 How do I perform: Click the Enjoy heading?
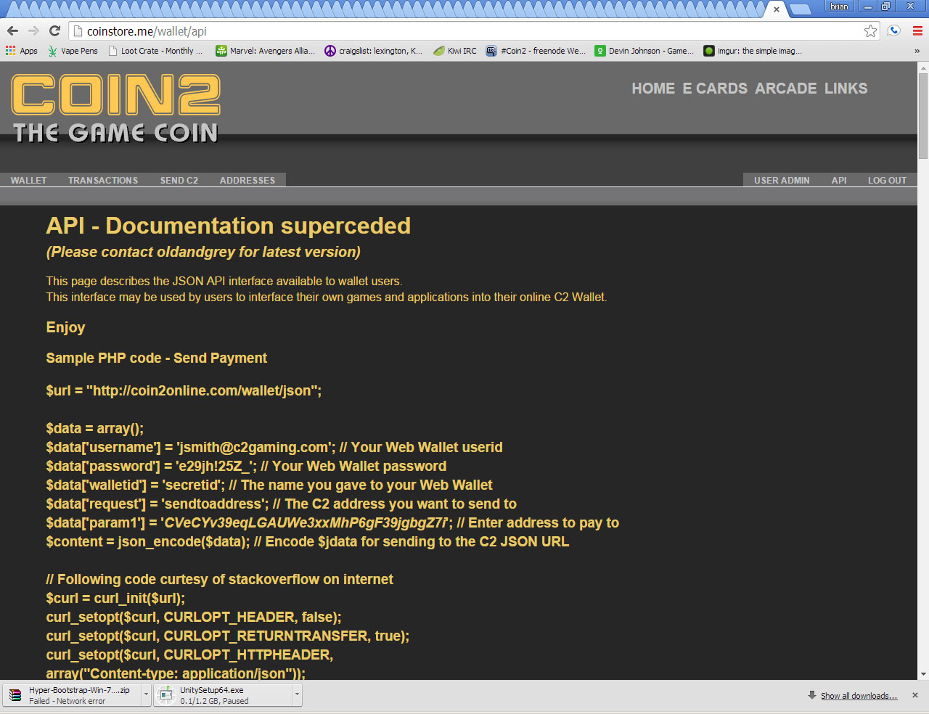(65, 327)
